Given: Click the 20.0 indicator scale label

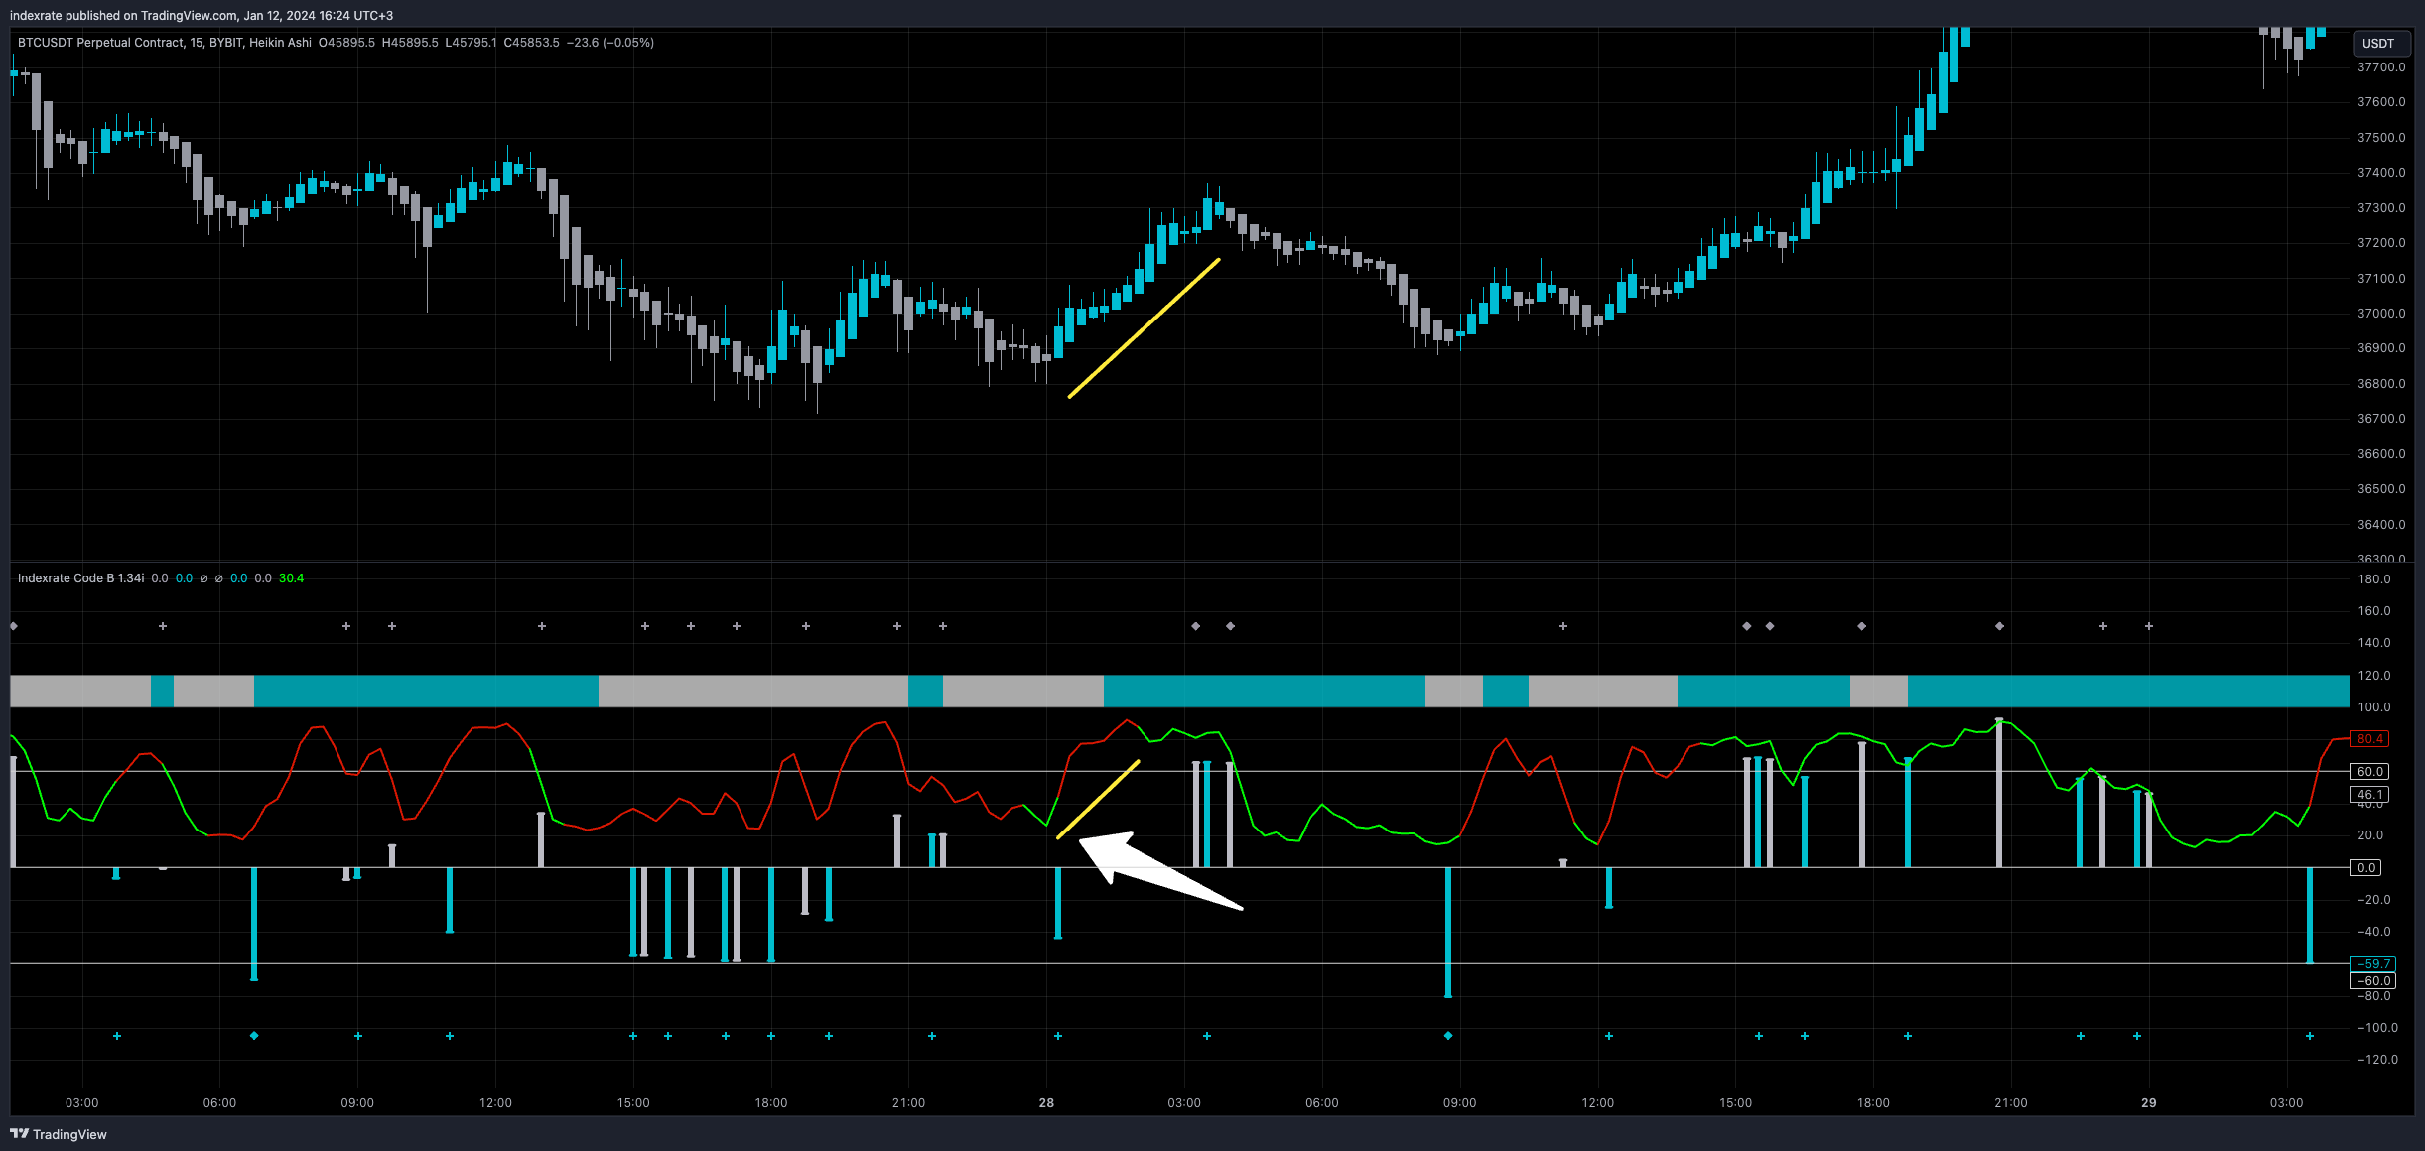Looking at the screenshot, I should 2371,835.
